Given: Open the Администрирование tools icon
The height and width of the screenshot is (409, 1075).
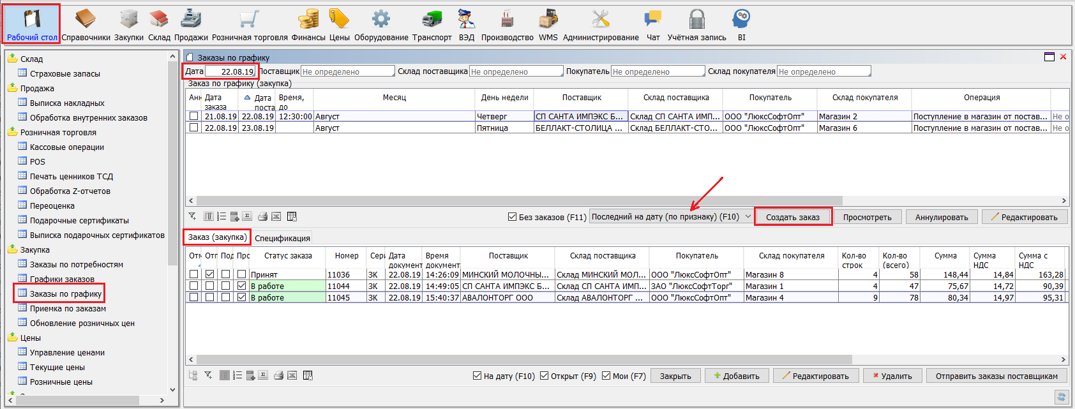Looking at the screenshot, I should (600, 25).
